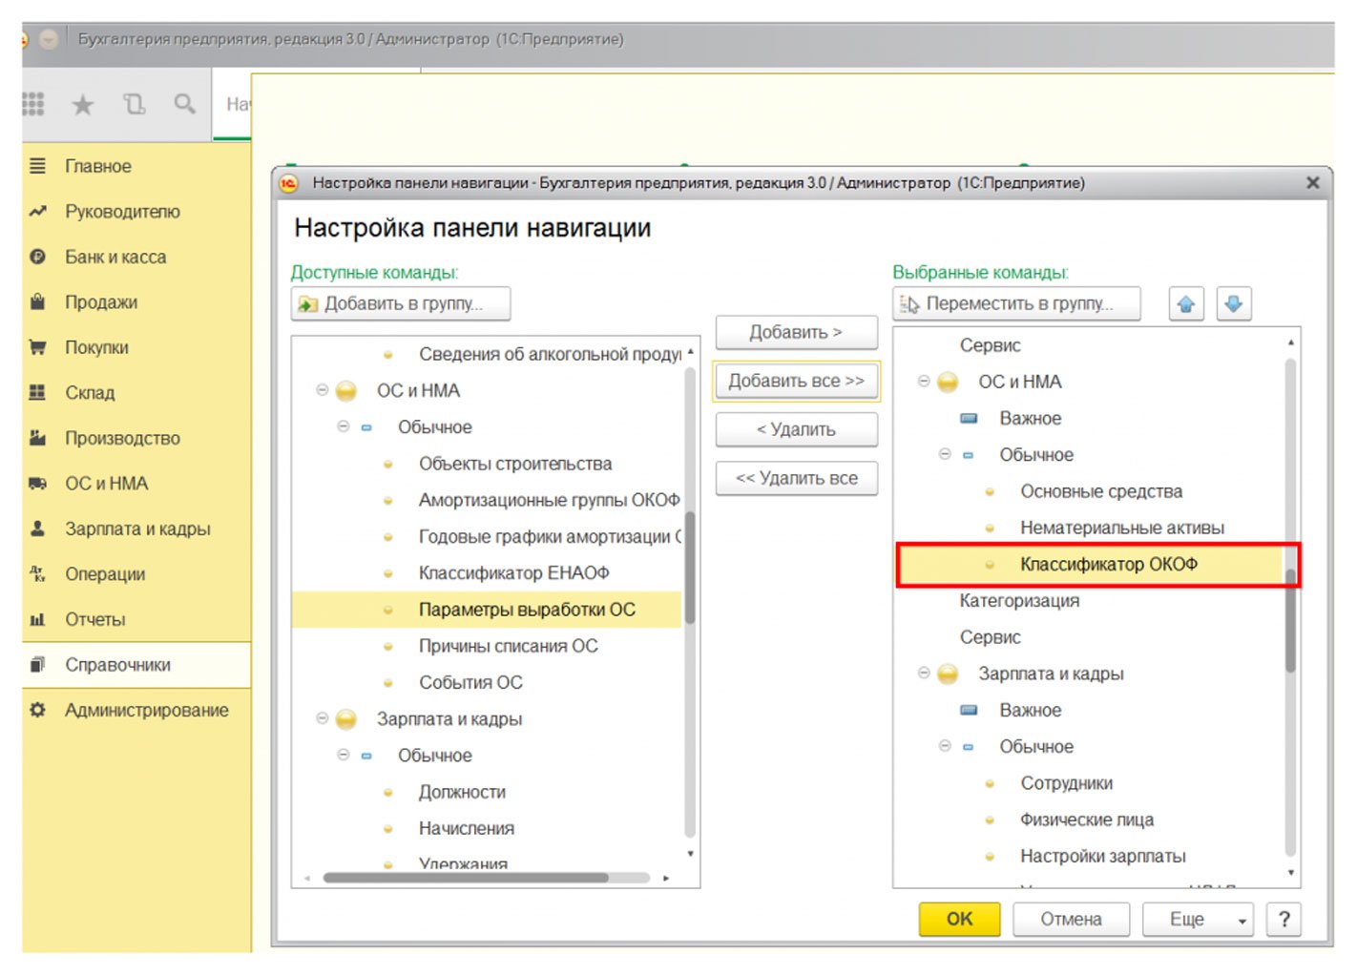Open the Администрирование section

pyautogui.click(x=136, y=710)
